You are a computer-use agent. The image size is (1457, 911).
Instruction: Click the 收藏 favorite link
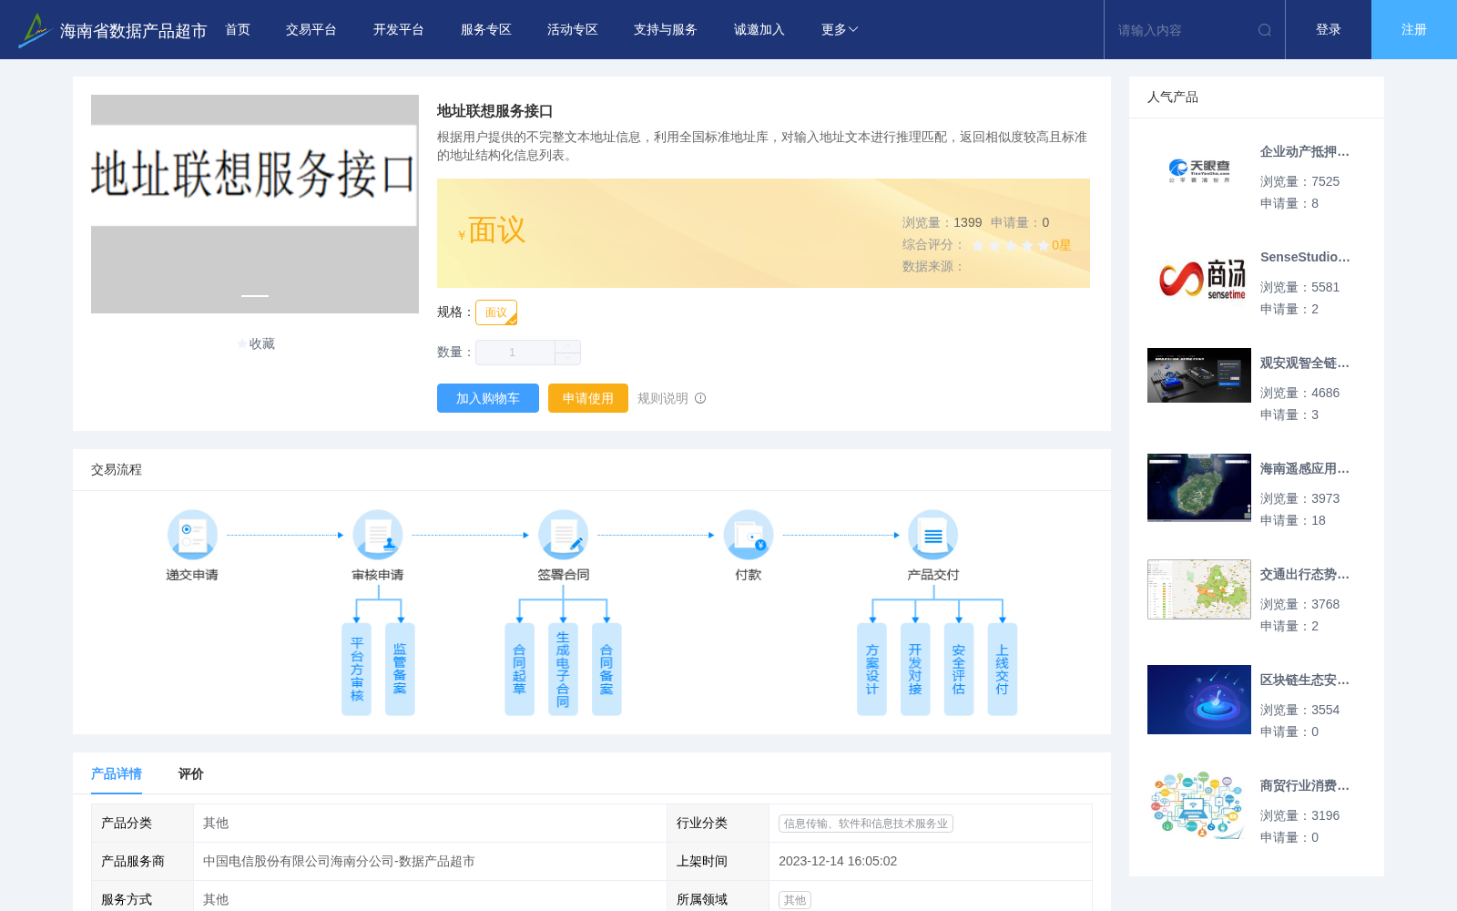click(262, 343)
